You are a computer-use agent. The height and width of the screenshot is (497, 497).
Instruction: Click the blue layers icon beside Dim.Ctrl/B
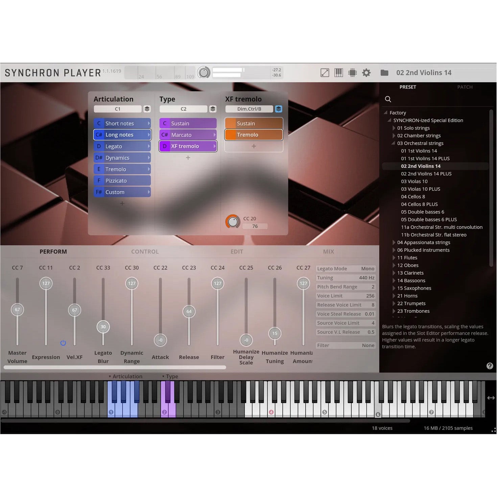(x=279, y=109)
